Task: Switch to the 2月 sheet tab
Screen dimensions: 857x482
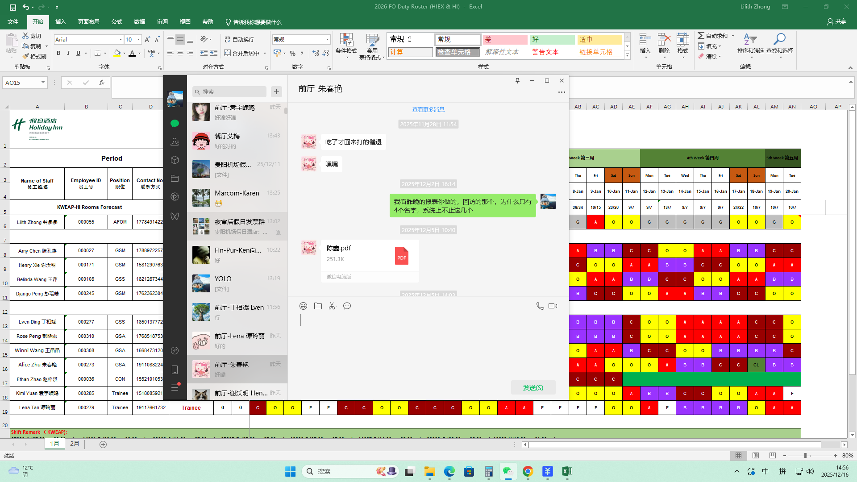Action: coord(75,444)
